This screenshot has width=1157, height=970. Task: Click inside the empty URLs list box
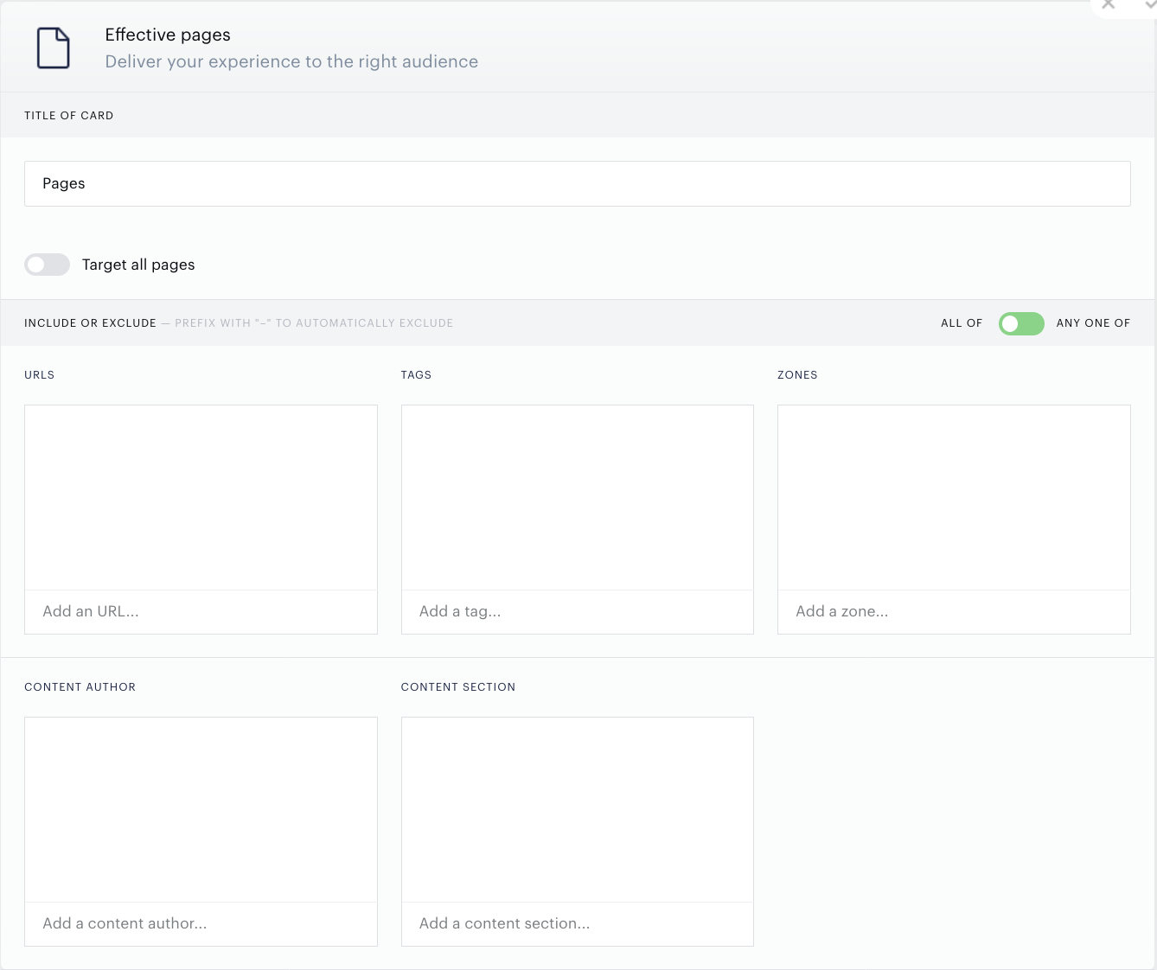point(201,497)
